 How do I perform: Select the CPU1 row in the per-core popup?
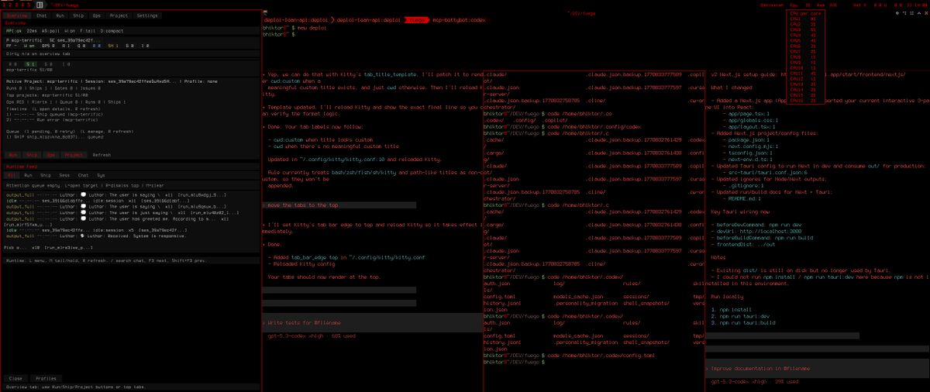point(802,19)
